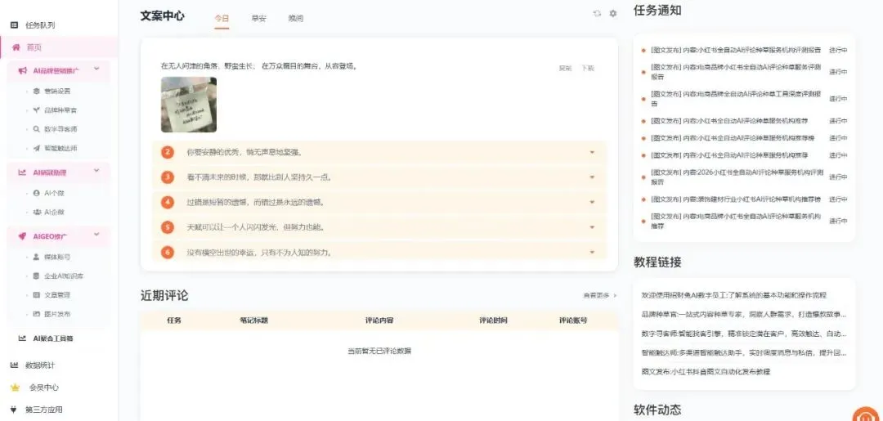The height and width of the screenshot is (421, 883).
Task: Switch to the 晚间 tab
Action: [296, 19]
